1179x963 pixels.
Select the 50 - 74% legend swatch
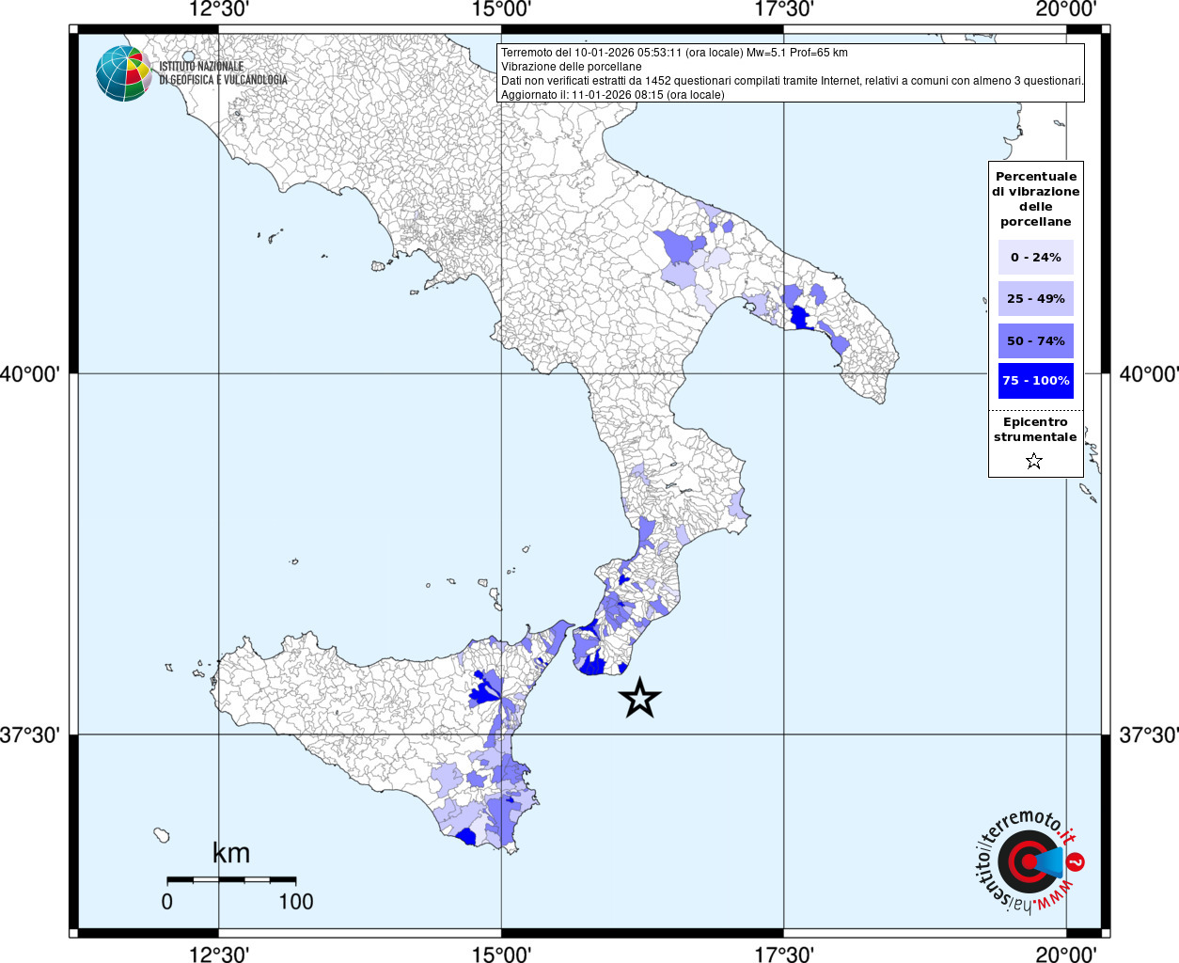[1035, 340]
